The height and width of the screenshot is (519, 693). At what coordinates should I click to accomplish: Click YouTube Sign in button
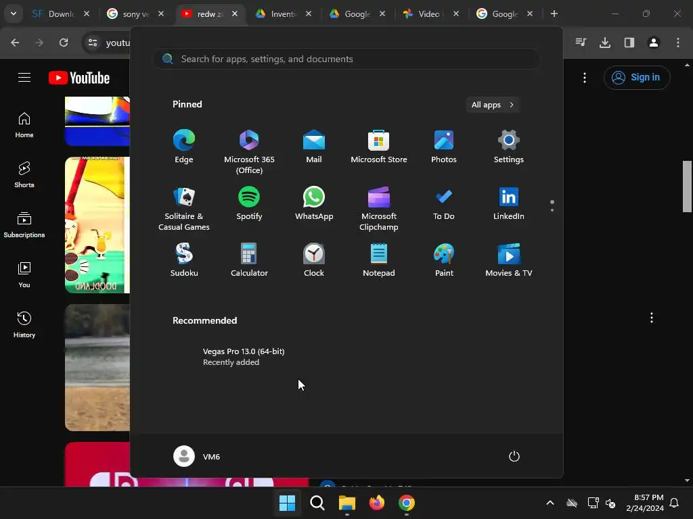tap(637, 77)
